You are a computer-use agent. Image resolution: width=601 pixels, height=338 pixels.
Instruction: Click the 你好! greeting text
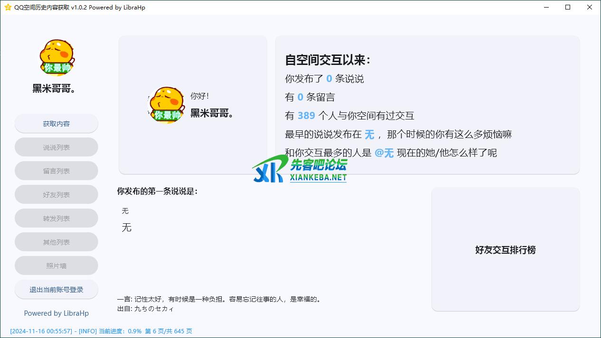coord(200,96)
